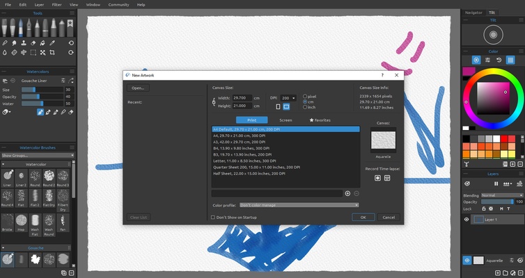Activate the Paint mode brush button
Image resolution: width=525 pixels, height=278 pixels.
pos(40,113)
